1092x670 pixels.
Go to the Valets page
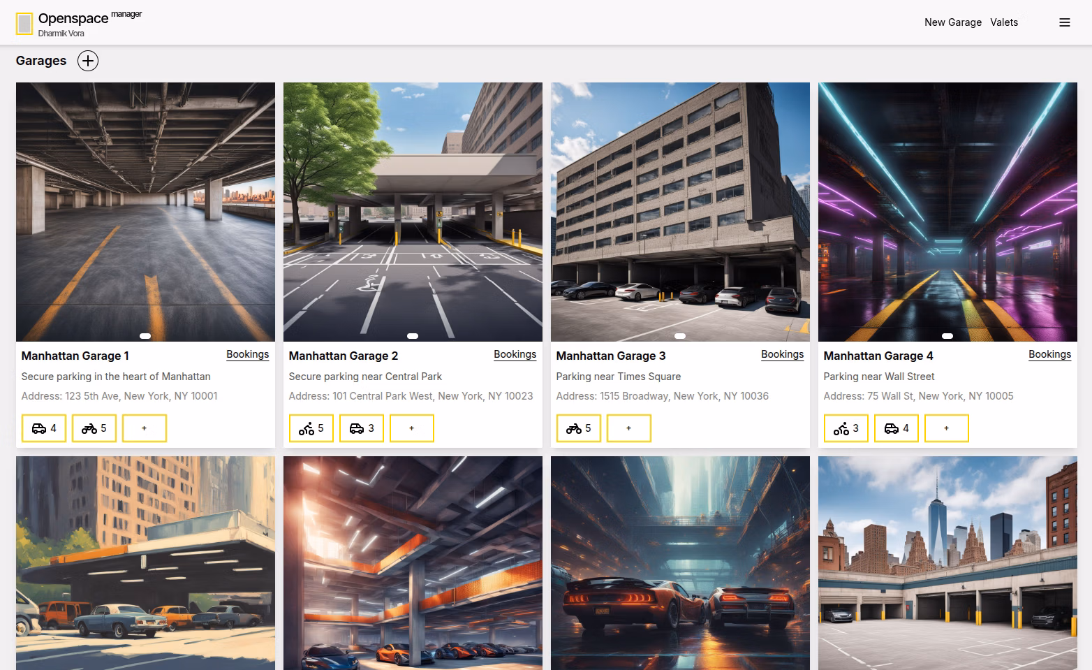tap(1004, 22)
